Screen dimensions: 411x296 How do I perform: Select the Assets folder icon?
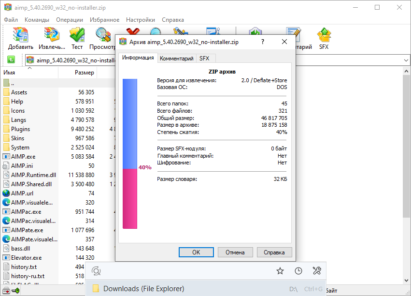7,92
